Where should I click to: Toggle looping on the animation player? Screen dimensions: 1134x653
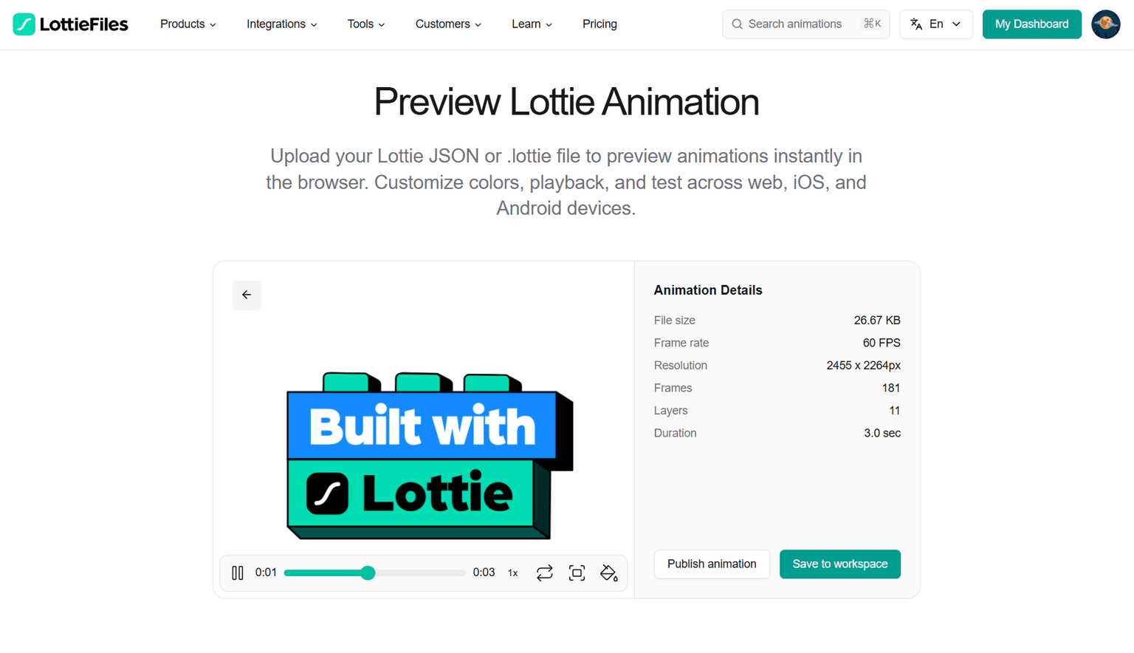point(545,572)
